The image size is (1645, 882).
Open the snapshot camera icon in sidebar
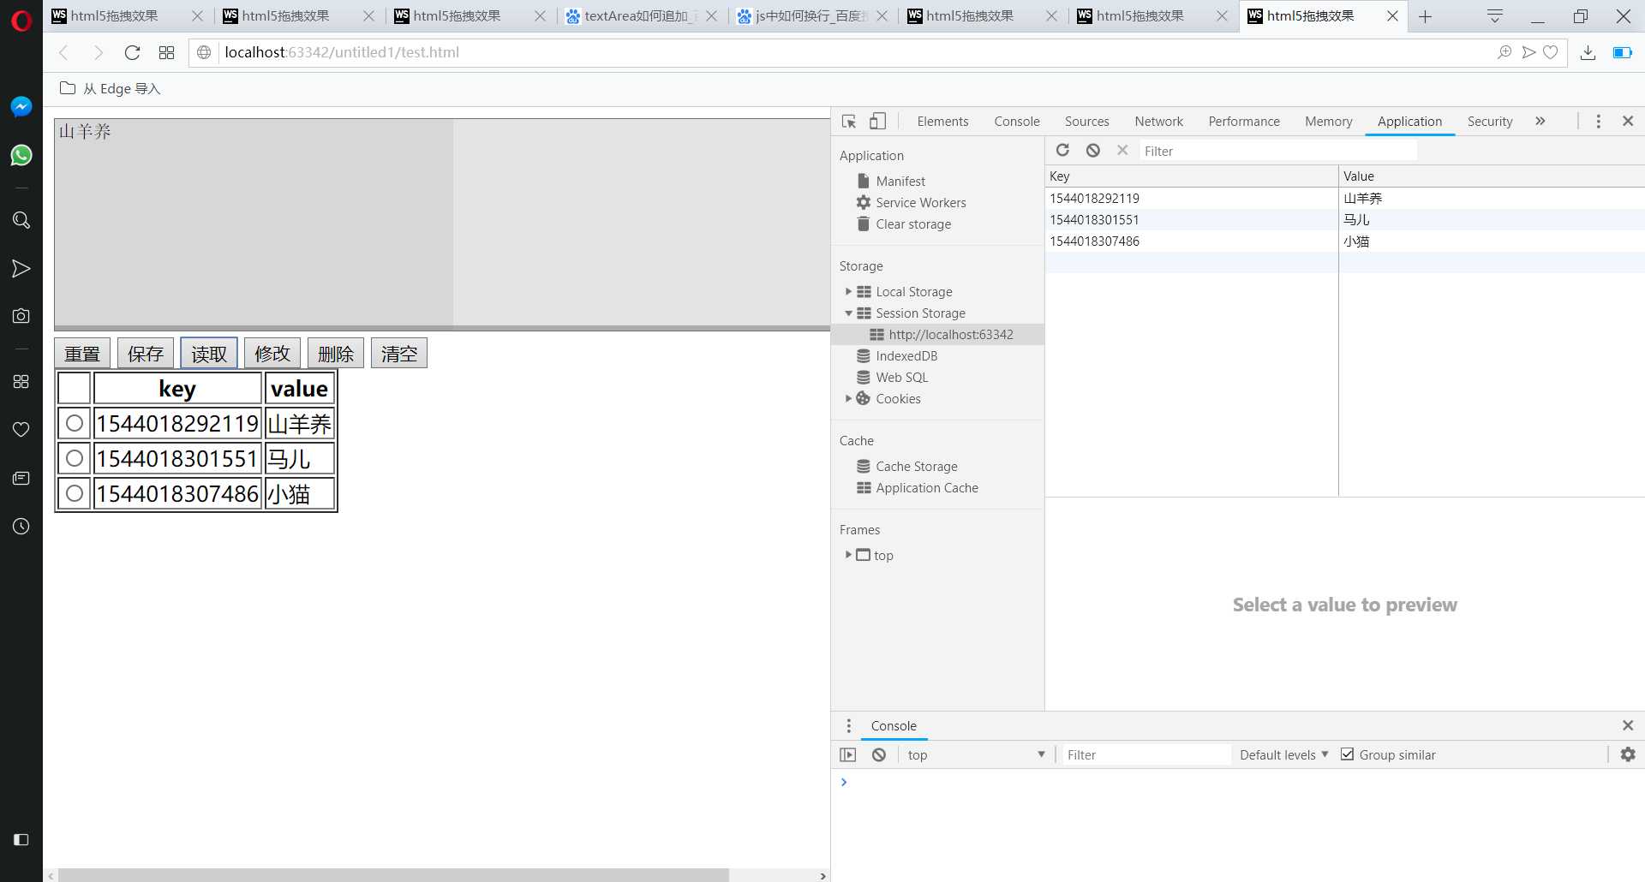click(21, 316)
